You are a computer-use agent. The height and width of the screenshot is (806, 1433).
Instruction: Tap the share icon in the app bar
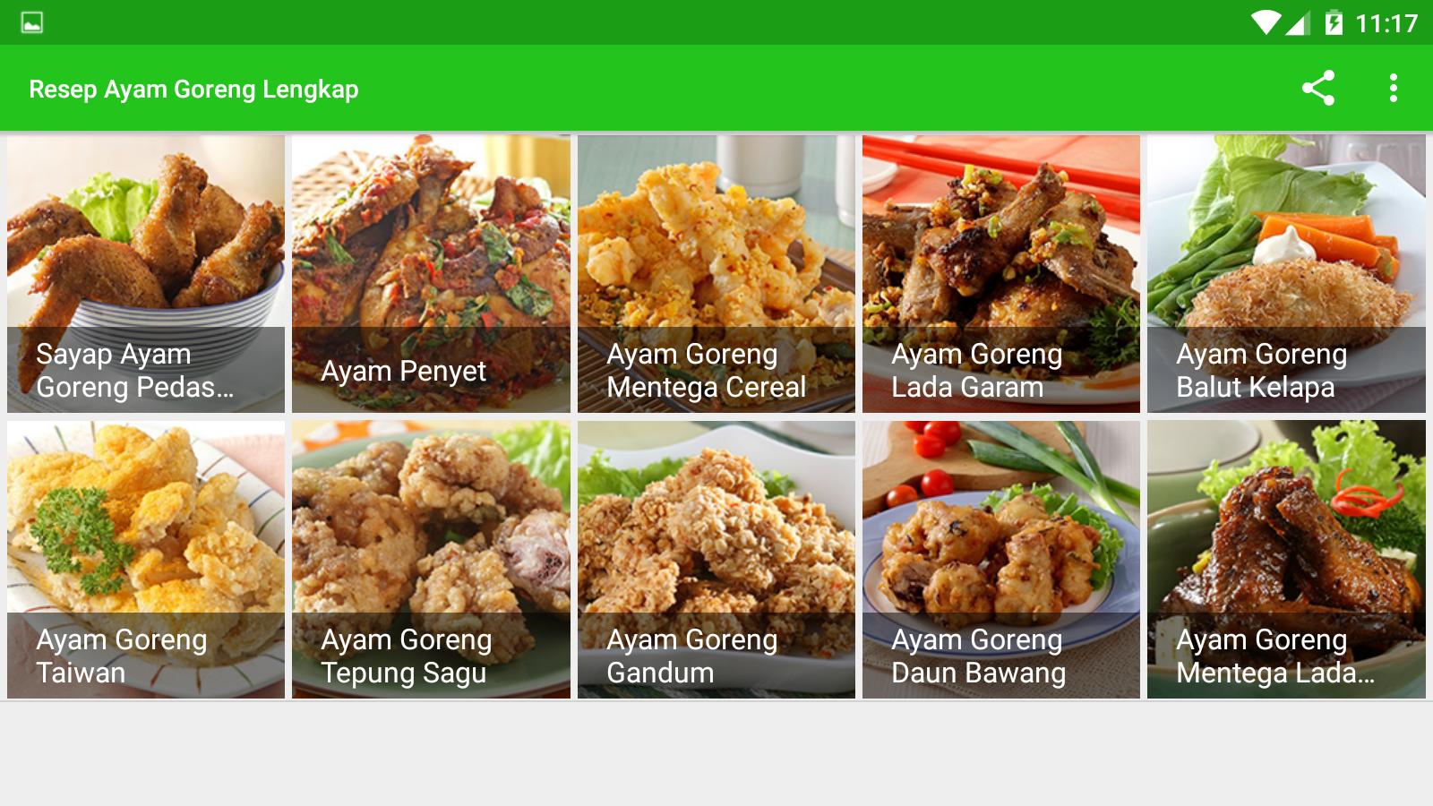(x=1317, y=88)
